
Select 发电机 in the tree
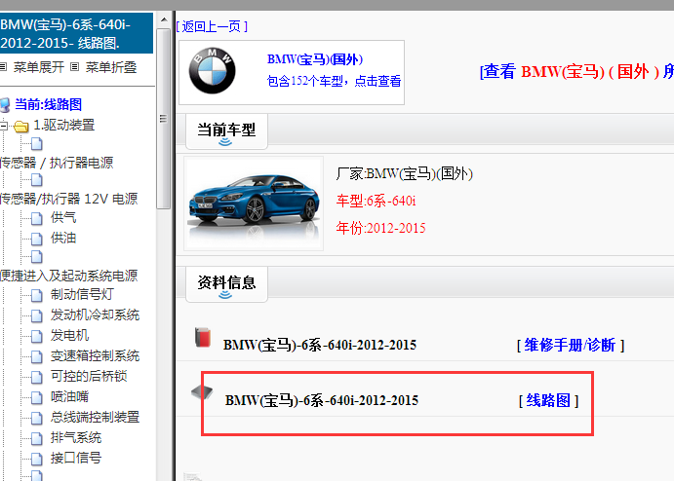(69, 335)
